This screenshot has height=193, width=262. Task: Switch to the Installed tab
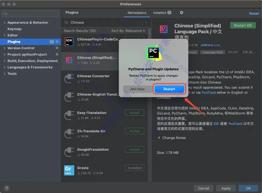(162, 13)
